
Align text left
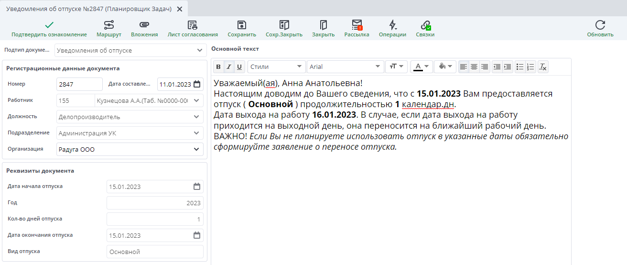click(x=464, y=67)
